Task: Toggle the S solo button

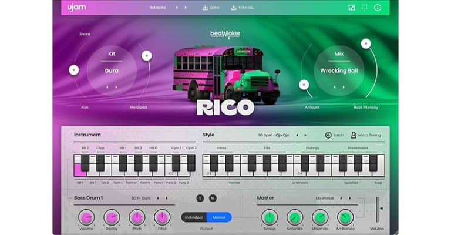Action: pyautogui.click(x=200, y=198)
